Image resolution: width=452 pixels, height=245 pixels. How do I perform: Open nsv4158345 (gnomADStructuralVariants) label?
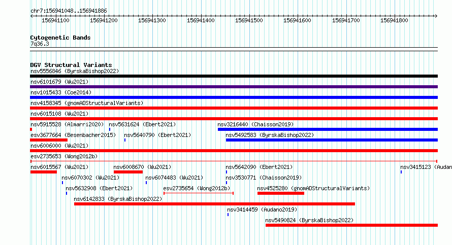click(87, 103)
